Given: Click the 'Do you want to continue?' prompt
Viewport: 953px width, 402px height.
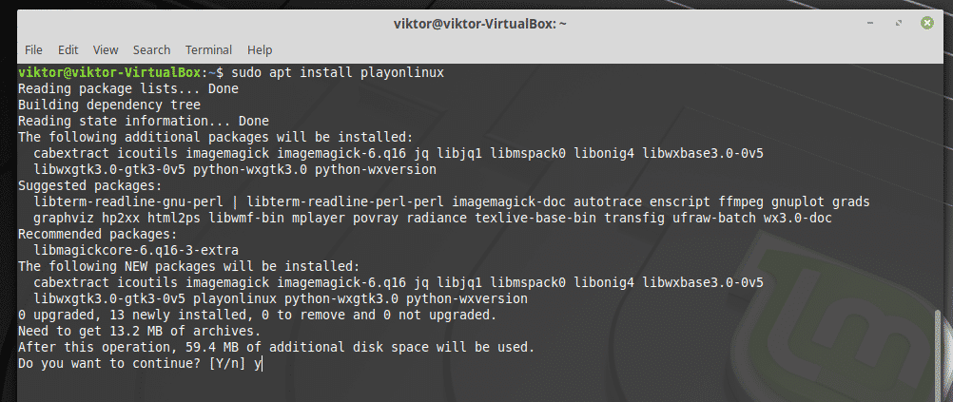Looking at the screenshot, I should [132, 364].
